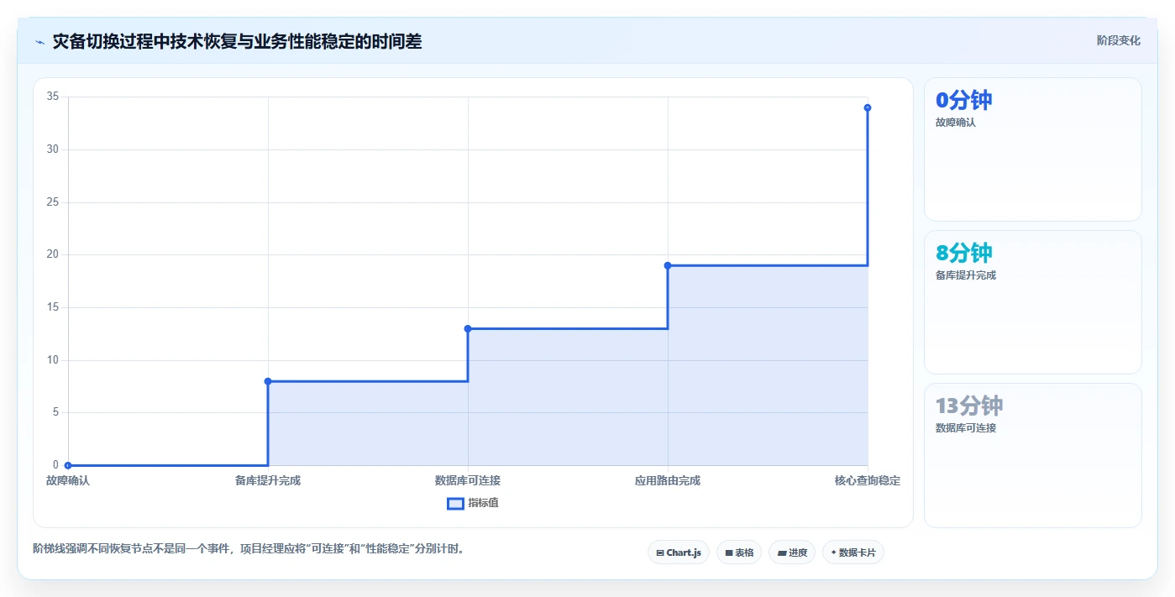Screen dimensions: 1175x597
Task: Click the data point at value 13
Action: pos(468,328)
